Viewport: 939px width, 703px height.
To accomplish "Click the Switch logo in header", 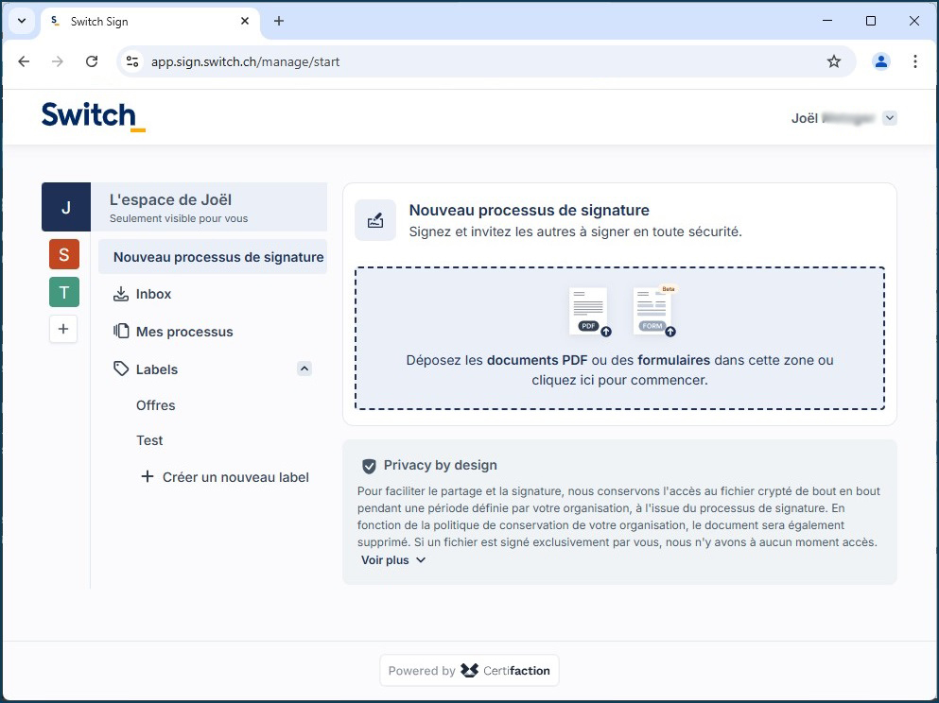I will pyautogui.click(x=93, y=116).
